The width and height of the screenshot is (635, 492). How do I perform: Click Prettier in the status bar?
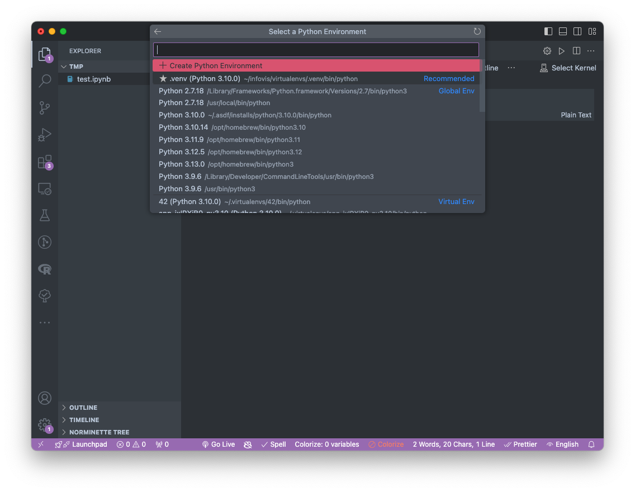[520, 444]
